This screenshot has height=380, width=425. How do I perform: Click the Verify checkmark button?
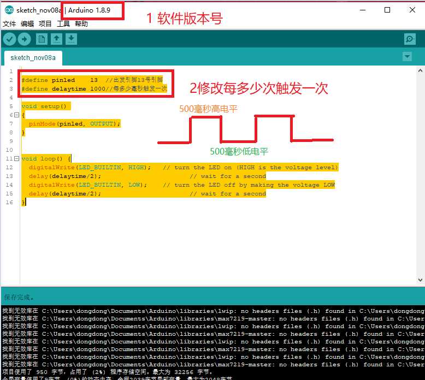(9, 39)
